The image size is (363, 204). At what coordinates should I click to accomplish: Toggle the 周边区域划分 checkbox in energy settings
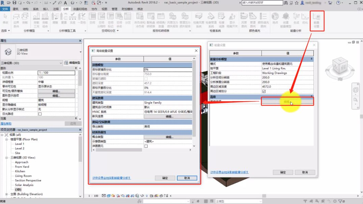[x=264, y=91]
